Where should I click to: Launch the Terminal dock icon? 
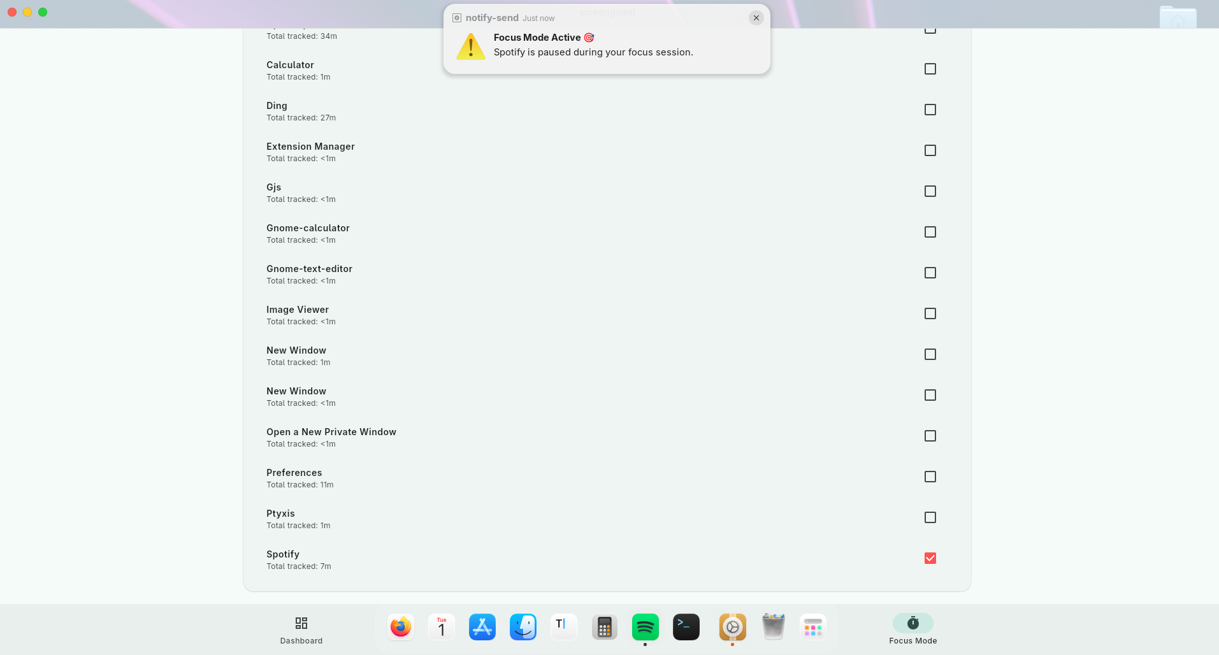point(686,628)
